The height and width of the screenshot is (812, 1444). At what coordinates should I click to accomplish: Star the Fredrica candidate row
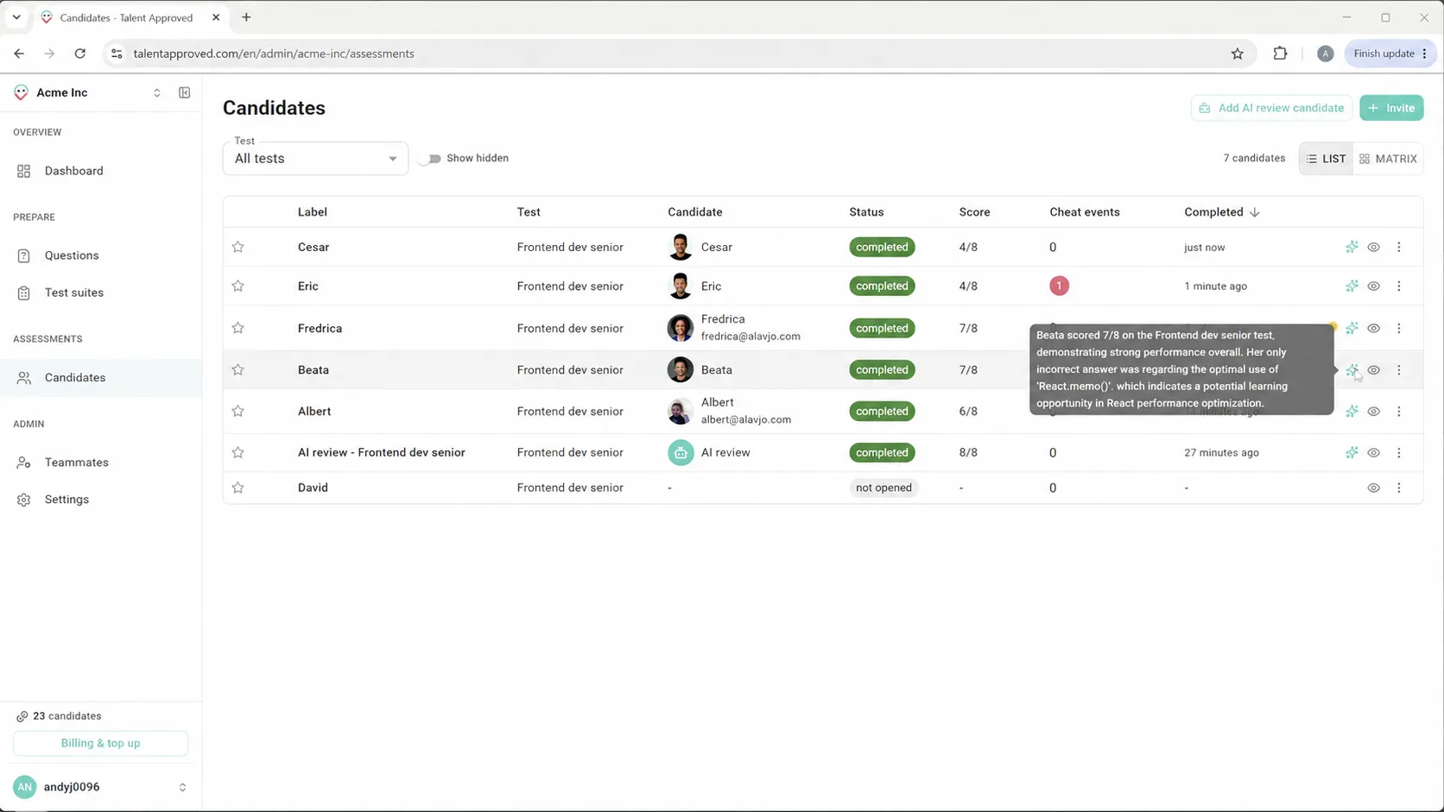(238, 328)
